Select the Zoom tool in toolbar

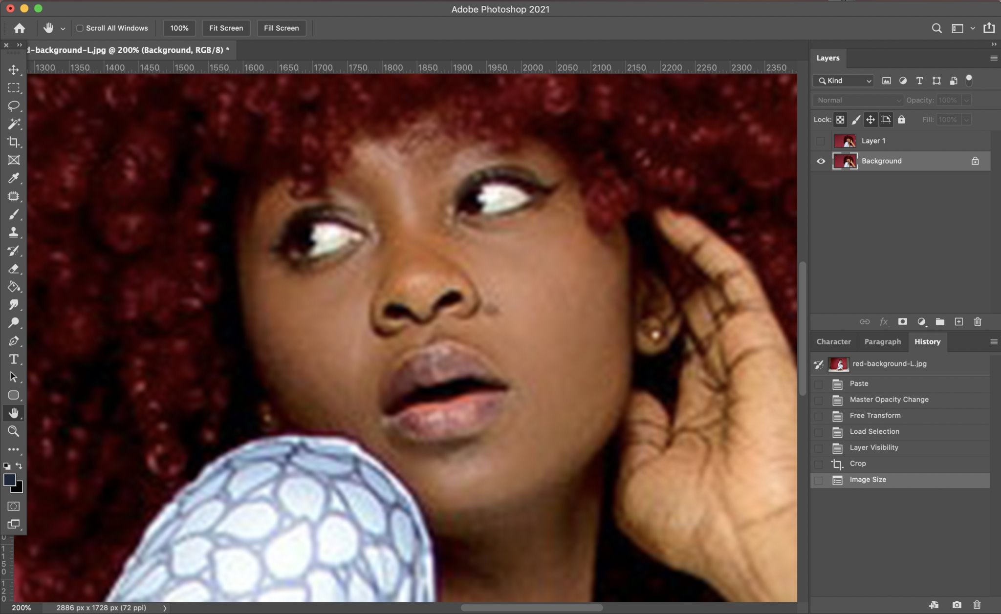click(x=14, y=431)
